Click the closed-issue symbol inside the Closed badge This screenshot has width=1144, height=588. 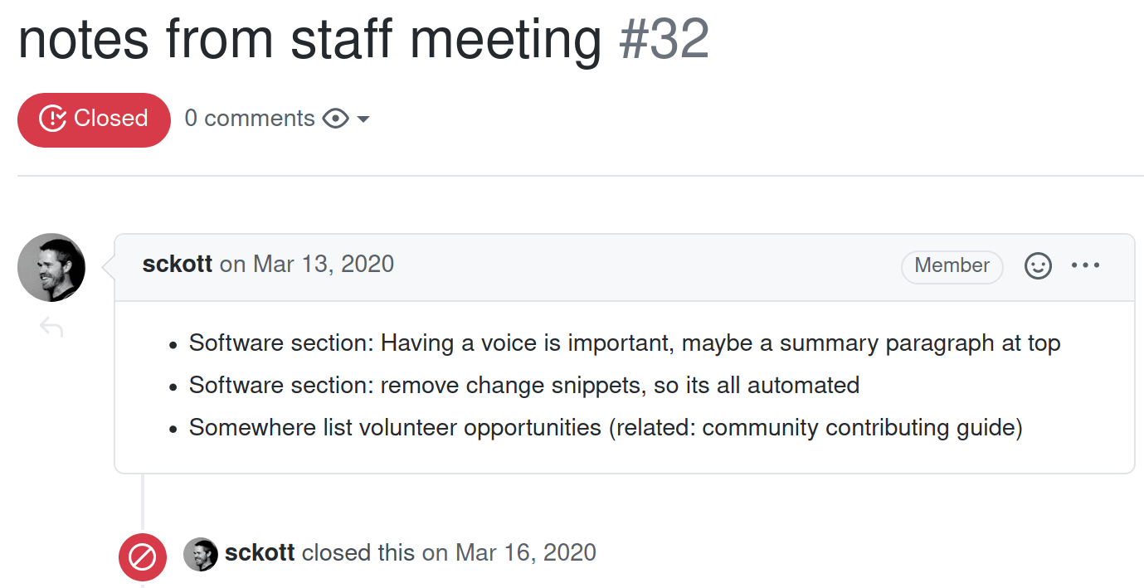tap(51, 119)
